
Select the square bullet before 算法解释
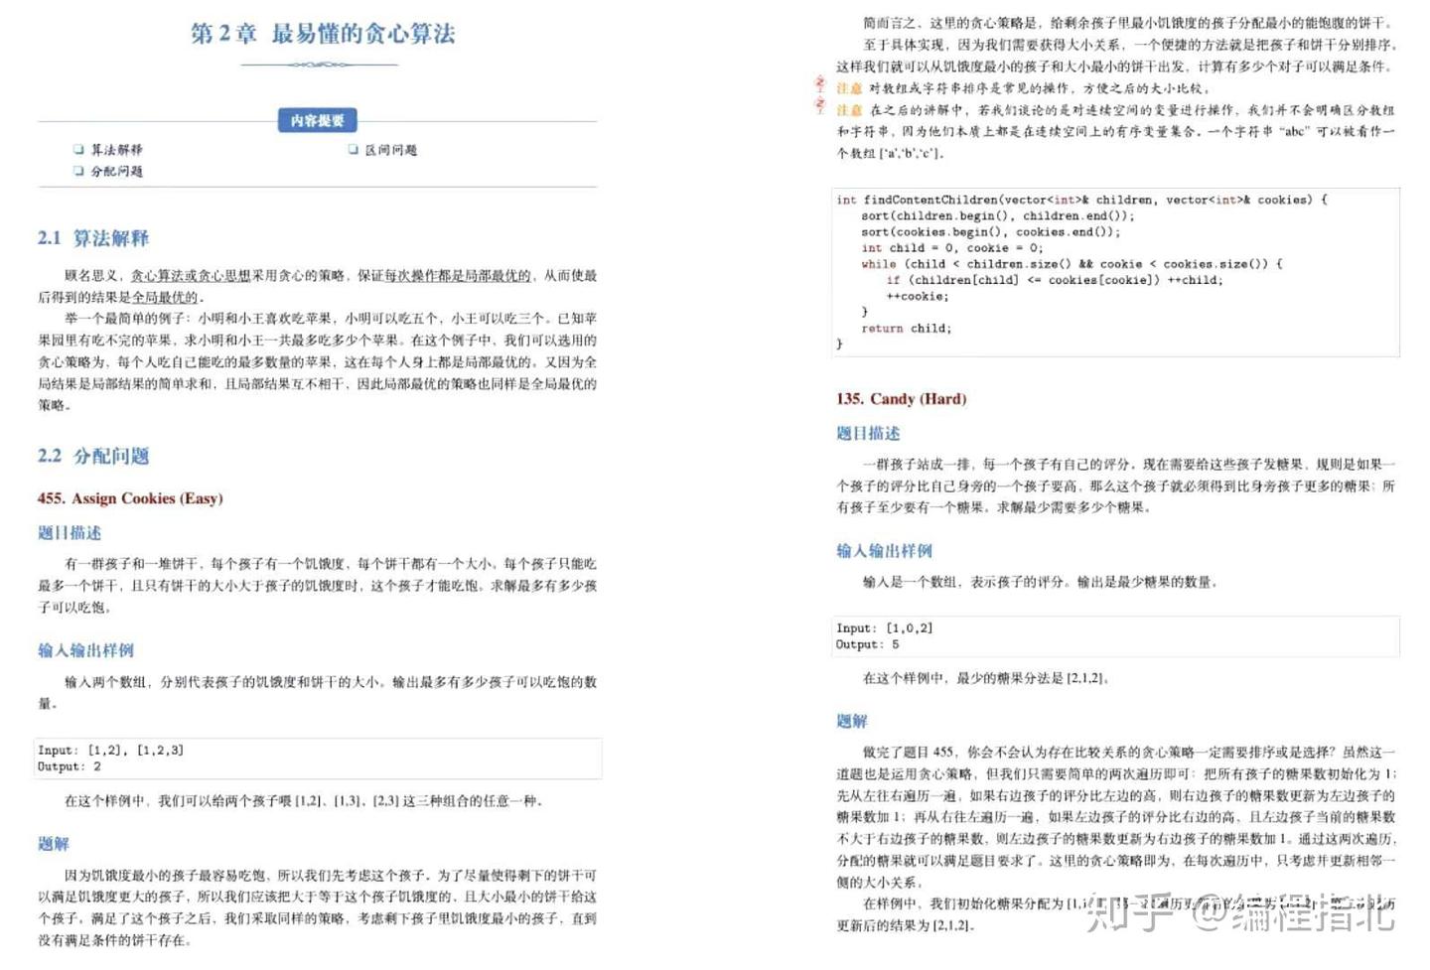[78, 149]
